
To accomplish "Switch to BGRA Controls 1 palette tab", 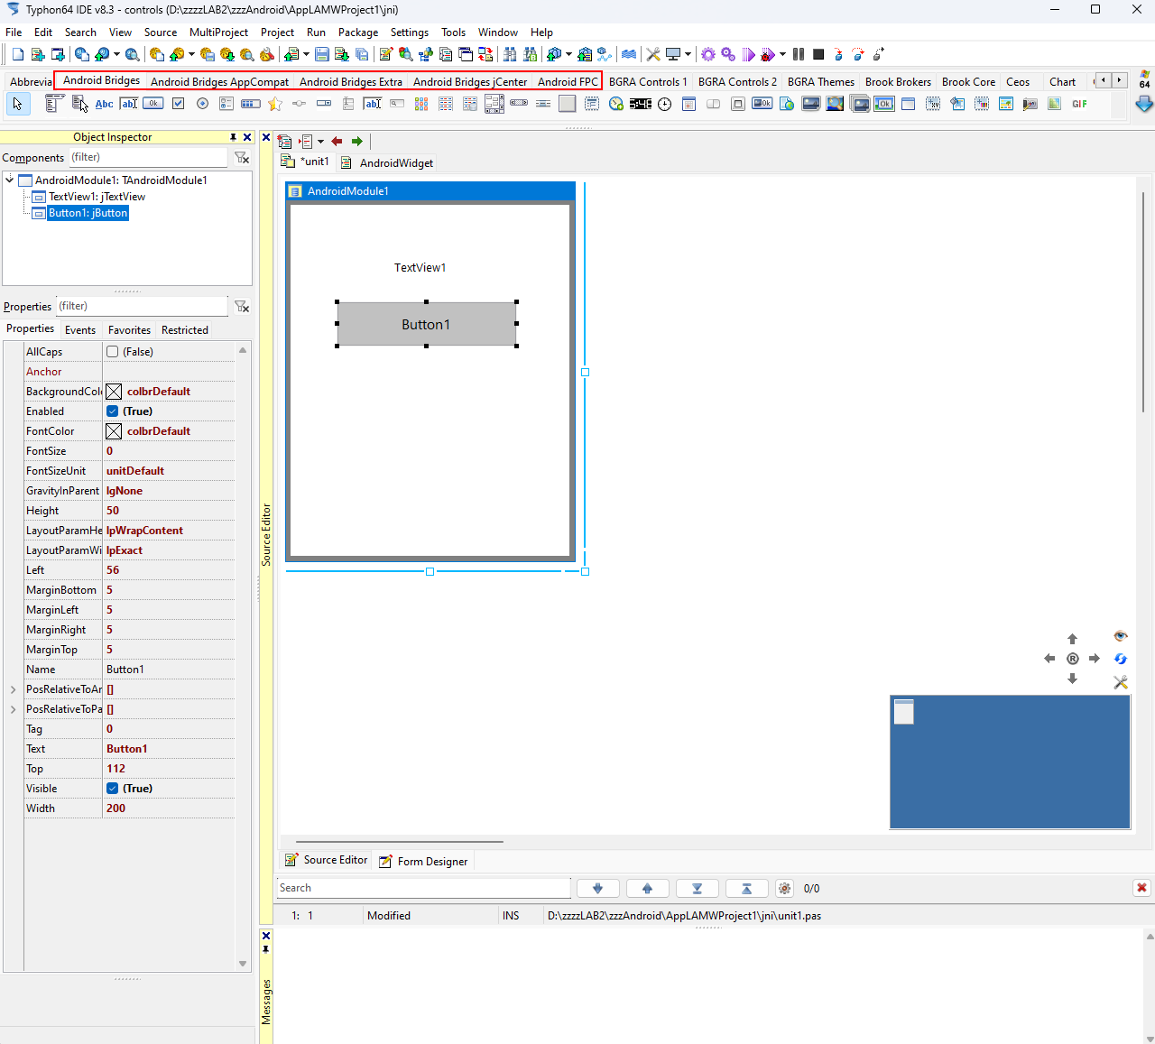I will click(648, 81).
